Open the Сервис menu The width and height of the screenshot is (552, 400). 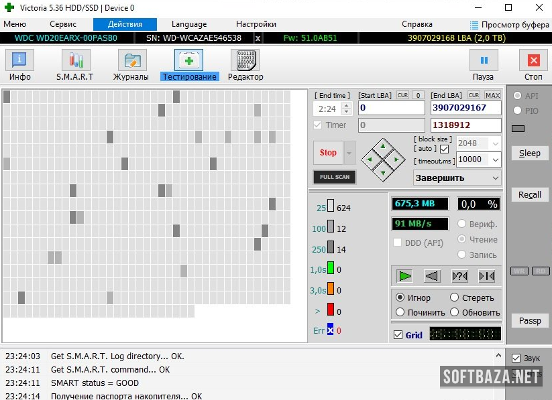pyautogui.click(x=63, y=24)
